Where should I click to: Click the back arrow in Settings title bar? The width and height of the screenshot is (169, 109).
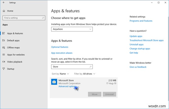4,3
